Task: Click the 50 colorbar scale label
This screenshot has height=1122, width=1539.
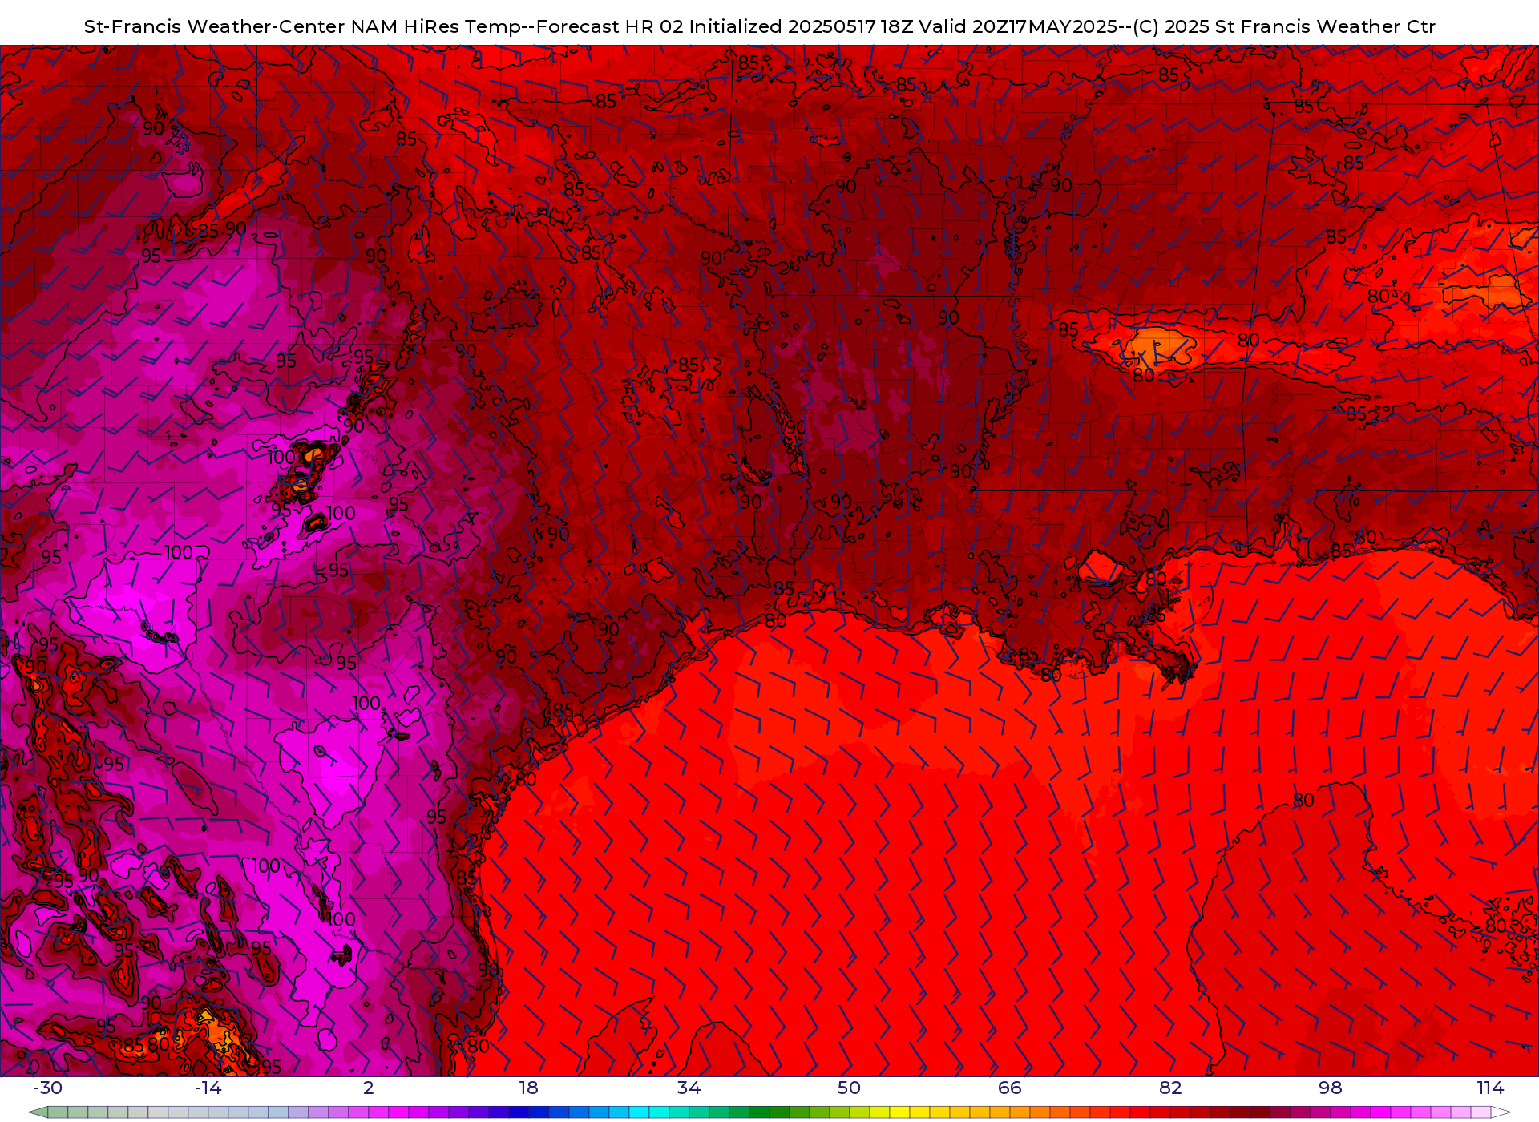Action: [x=850, y=1088]
